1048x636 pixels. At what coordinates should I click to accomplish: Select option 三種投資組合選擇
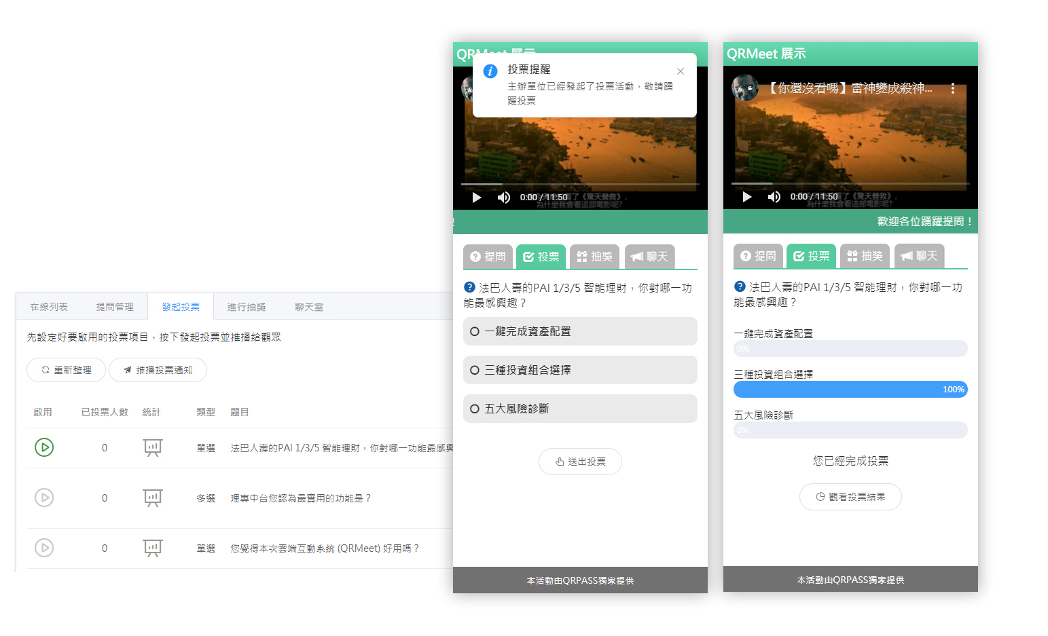pos(580,370)
